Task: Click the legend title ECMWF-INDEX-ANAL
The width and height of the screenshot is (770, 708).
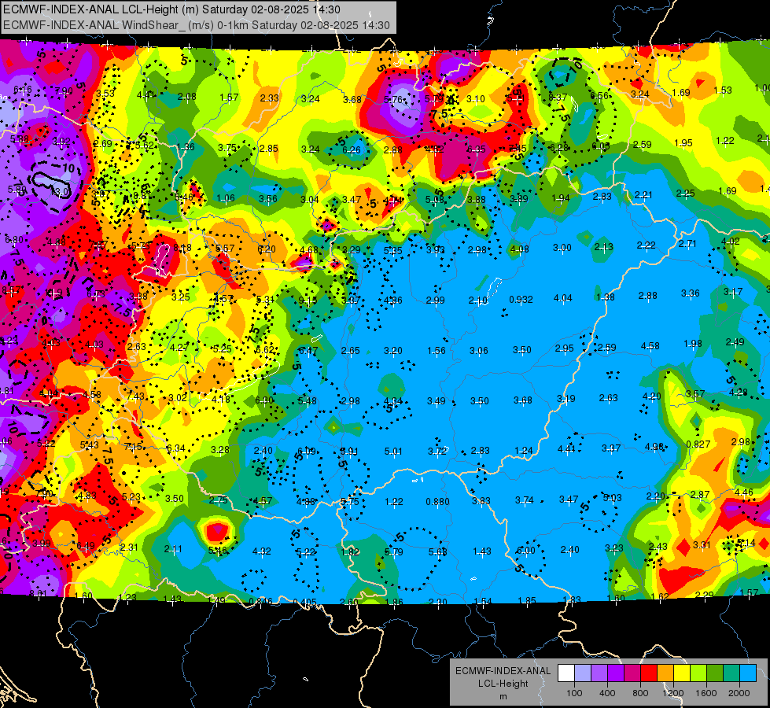Action: coord(503,671)
